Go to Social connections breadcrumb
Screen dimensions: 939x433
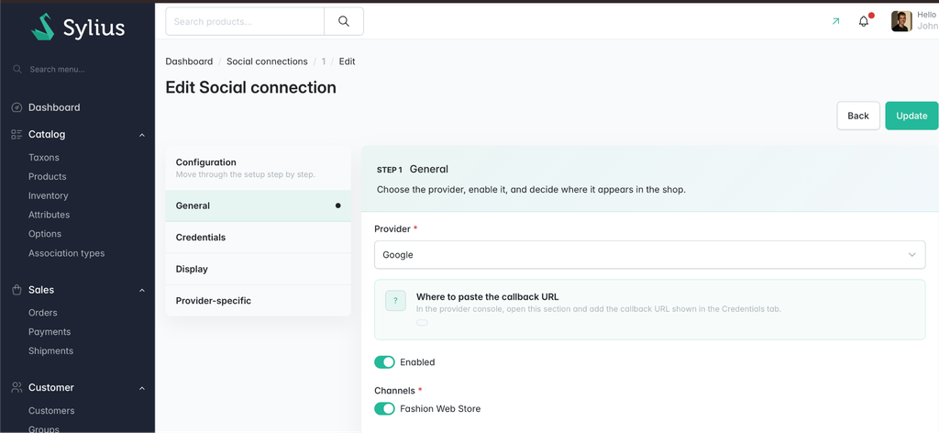tap(267, 61)
